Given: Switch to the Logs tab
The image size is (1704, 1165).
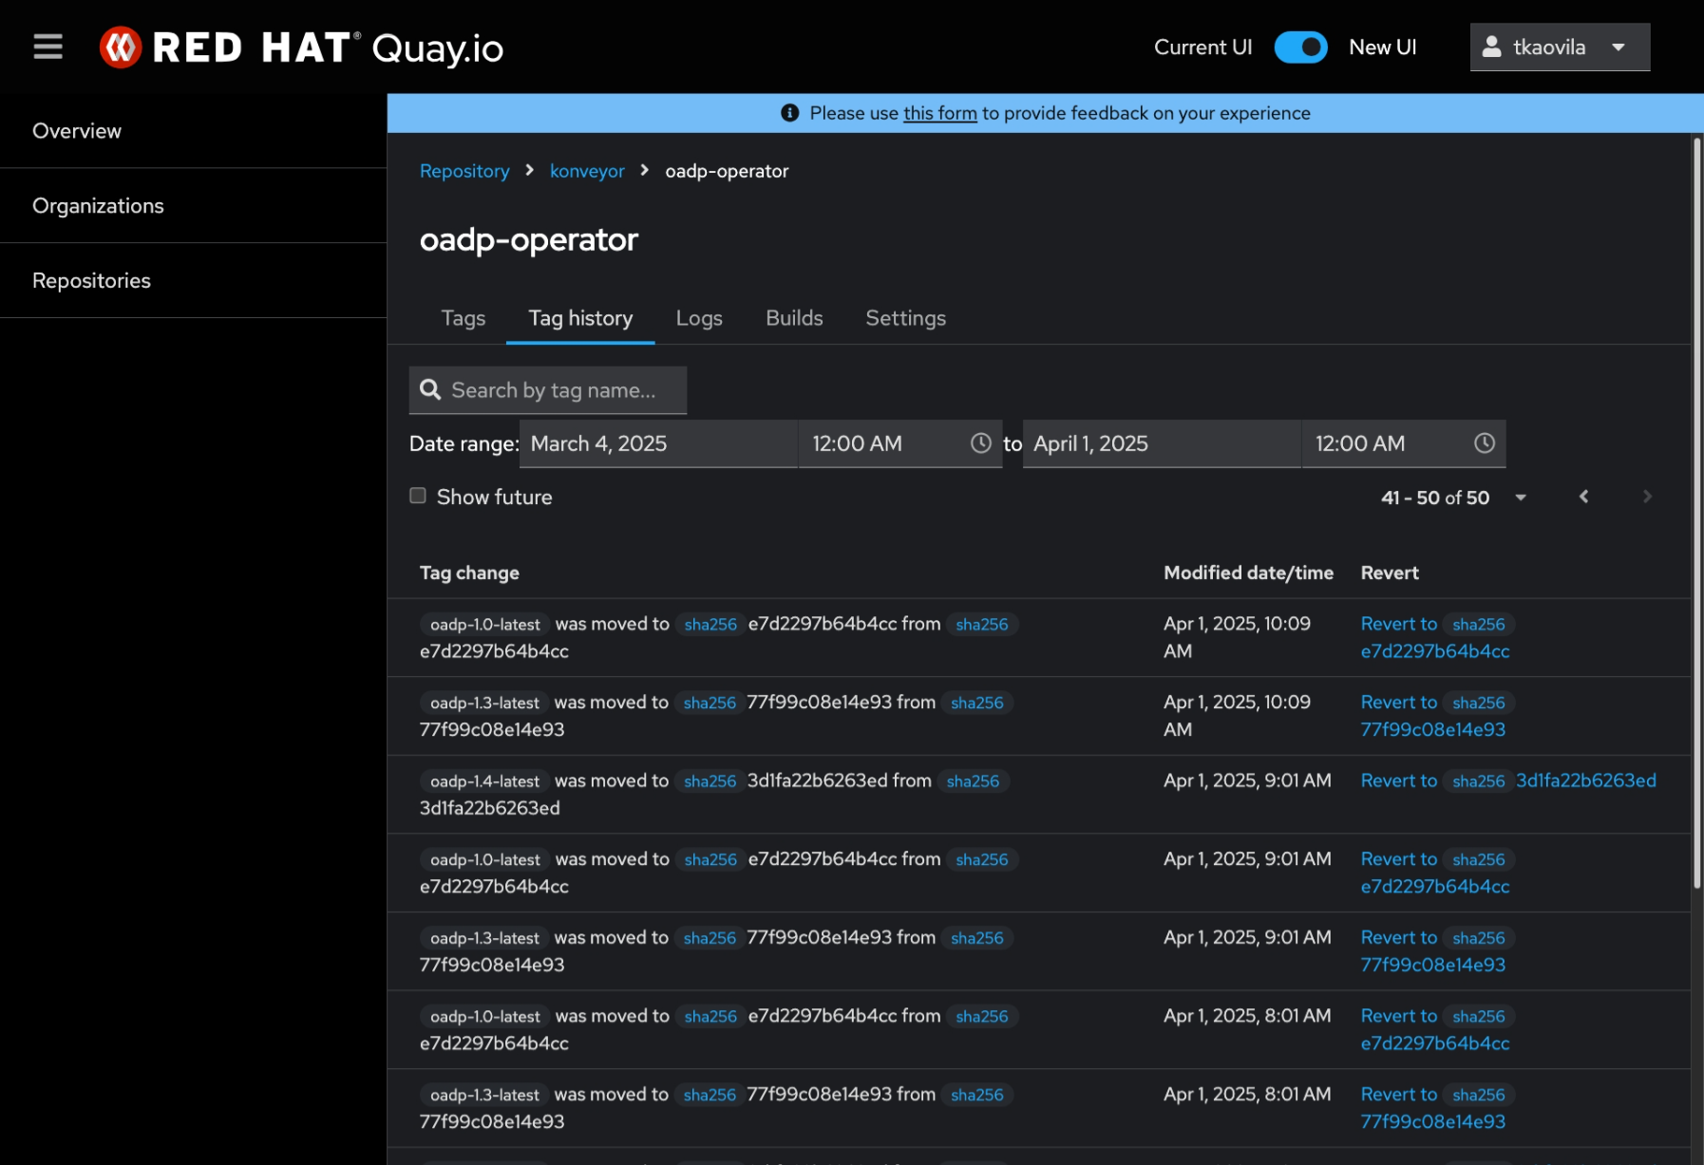Looking at the screenshot, I should 699,318.
